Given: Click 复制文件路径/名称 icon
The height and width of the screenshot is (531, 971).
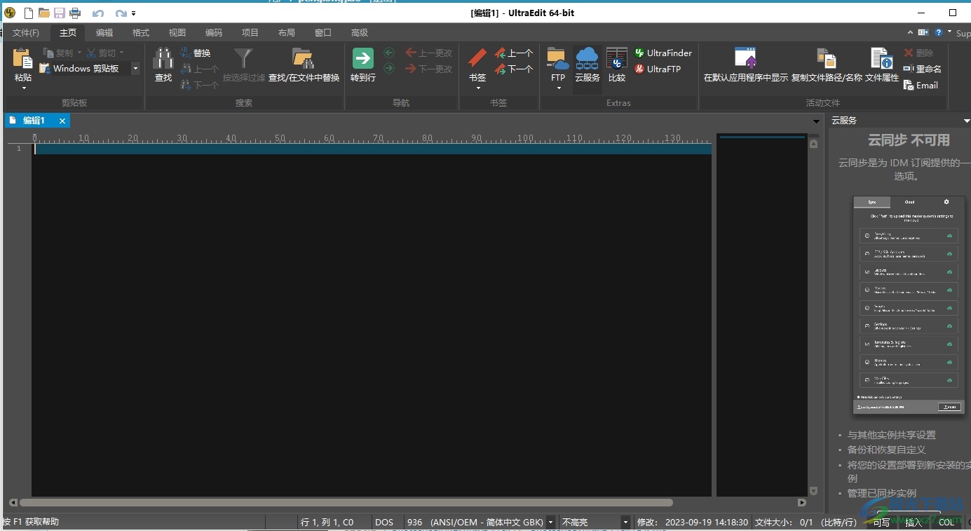Looking at the screenshot, I should coord(827,58).
